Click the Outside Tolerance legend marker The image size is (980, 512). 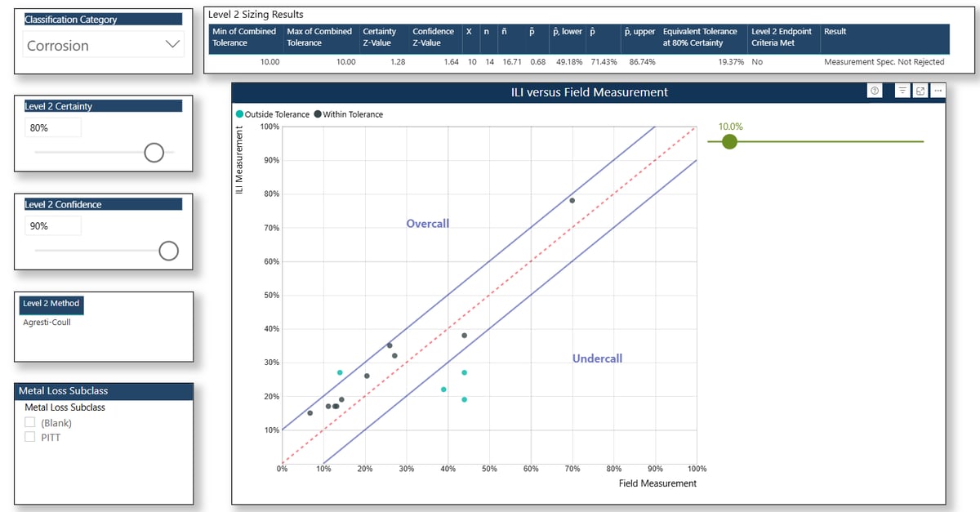tap(239, 114)
